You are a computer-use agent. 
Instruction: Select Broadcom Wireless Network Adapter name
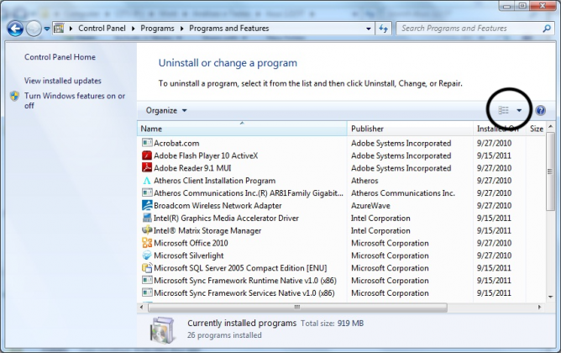click(x=218, y=206)
